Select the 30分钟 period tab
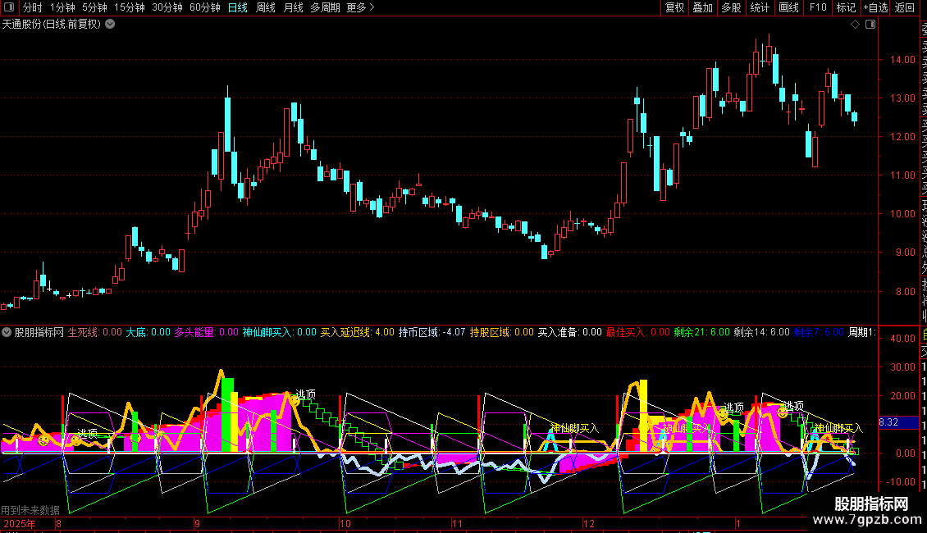Image resolution: width=927 pixels, height=533 pixels. [167, 7]
